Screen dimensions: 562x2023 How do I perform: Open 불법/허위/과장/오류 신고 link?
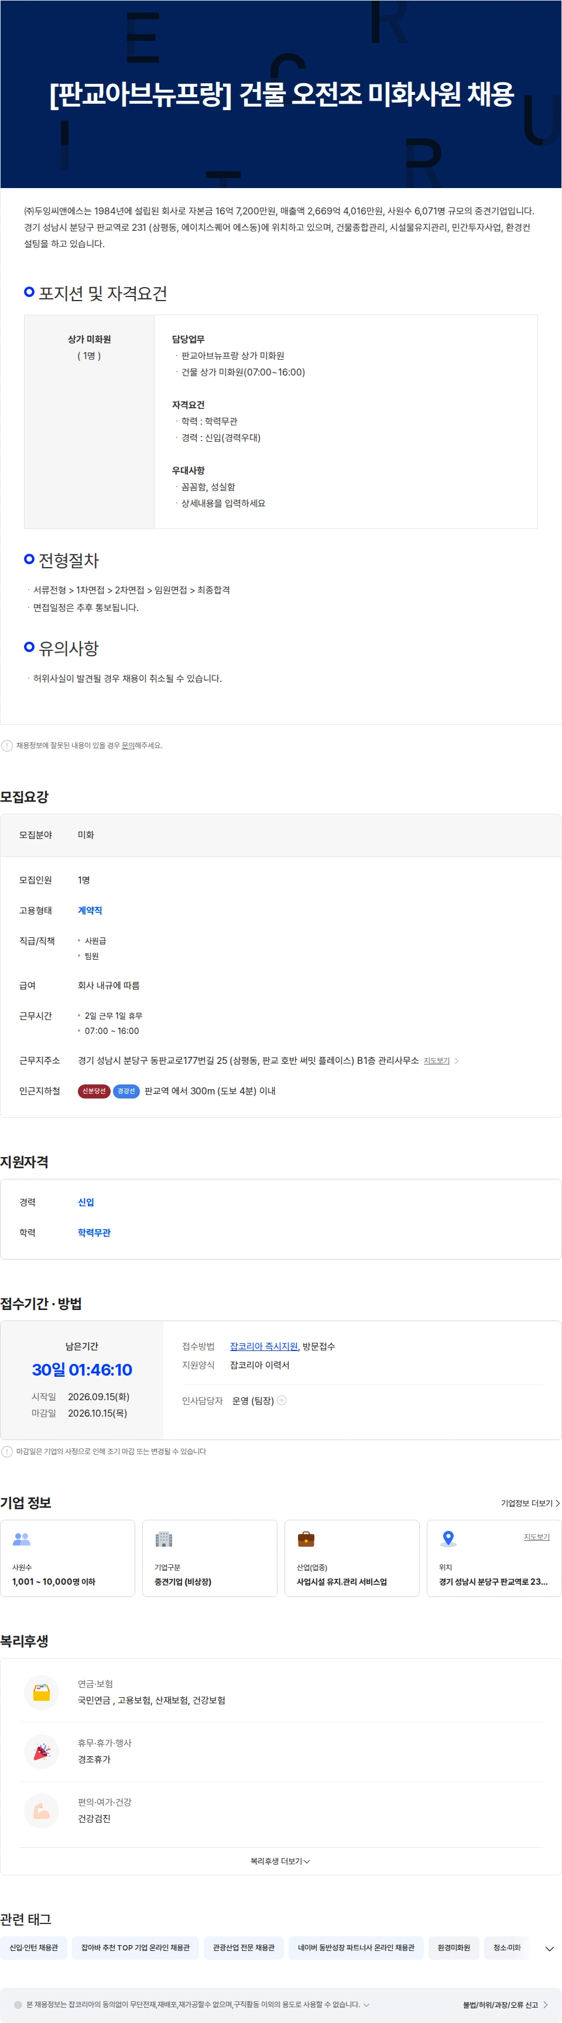[505, 2004]
